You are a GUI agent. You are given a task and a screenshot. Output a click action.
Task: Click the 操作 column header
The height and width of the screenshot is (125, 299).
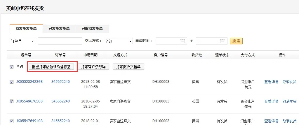282,55
